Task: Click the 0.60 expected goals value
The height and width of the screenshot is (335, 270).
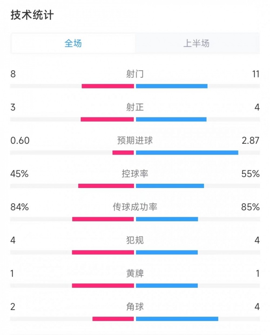Action: pyautogui.click(x=20, y=140)
